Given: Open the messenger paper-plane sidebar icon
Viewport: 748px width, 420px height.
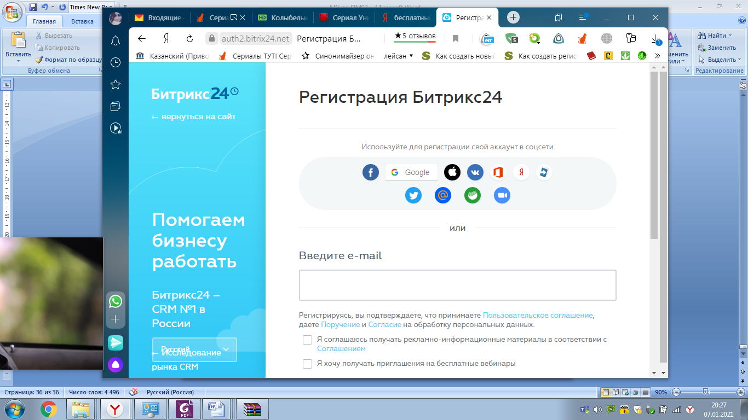Looking at the screenshot, I should point(116,343).
